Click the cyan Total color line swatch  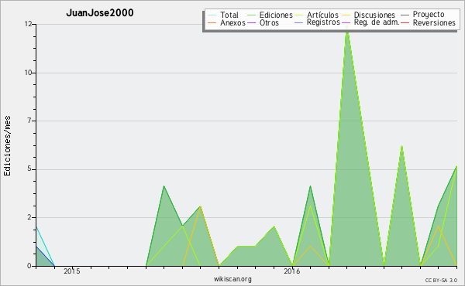tap(212, 15)
